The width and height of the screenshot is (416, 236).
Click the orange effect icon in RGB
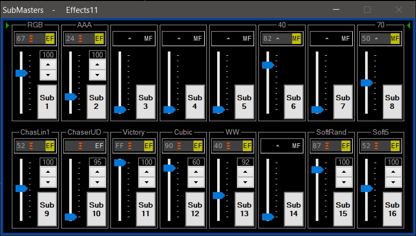pyautogui.click(x=32, y=39)
